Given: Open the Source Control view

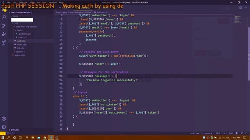Looking at the screenshot, I should 4,26.
